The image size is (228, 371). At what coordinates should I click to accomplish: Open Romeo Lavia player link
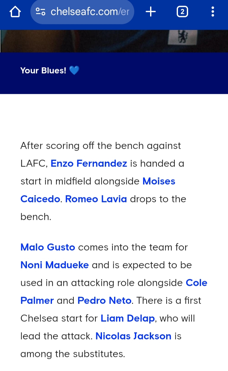tap(96, 199)
